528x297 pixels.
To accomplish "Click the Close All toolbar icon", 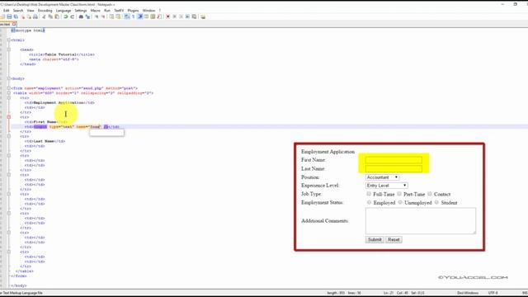I will pos(29,16).
